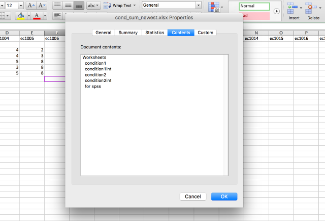Switch to the Statistics tab
Viewport: 325px width, 221px height.
[154, 33]
